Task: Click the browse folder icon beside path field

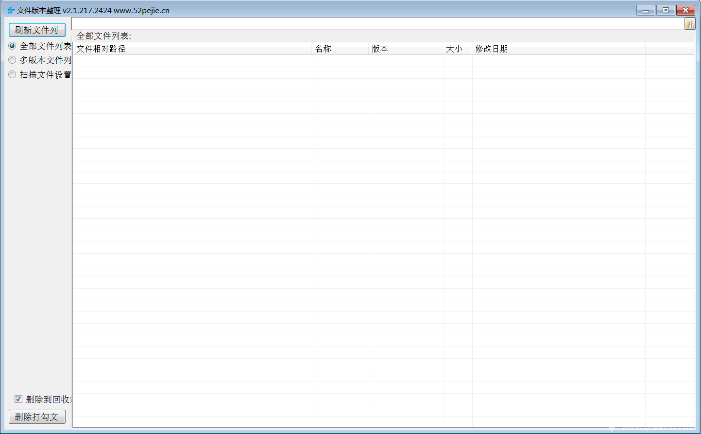Action: coord(690,24)
